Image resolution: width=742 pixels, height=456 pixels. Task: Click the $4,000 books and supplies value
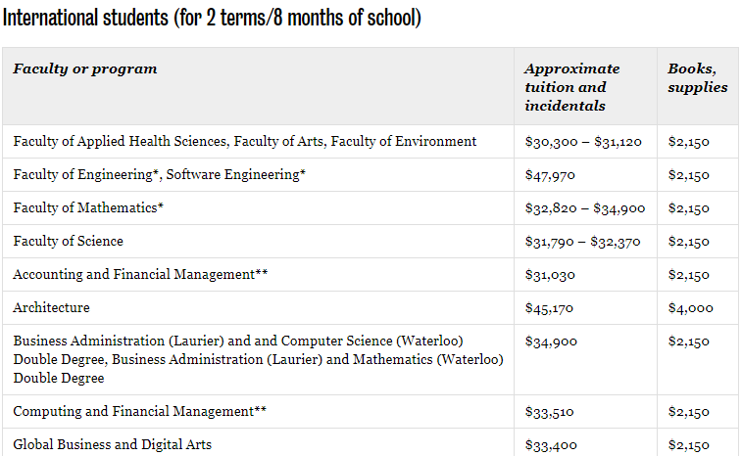tap(691, 308)
